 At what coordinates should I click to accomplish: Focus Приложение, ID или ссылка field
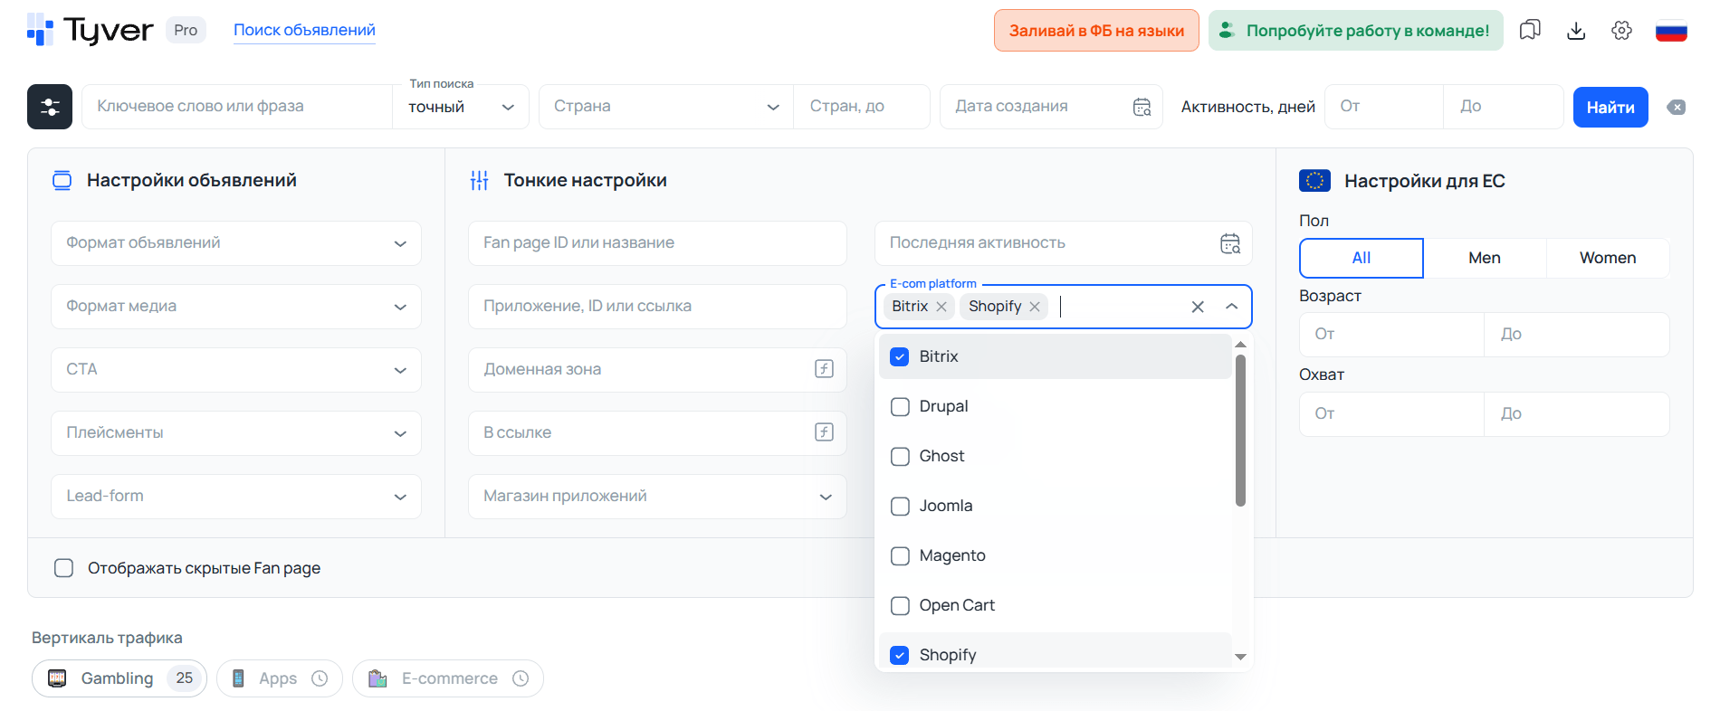tap(657, 307)
